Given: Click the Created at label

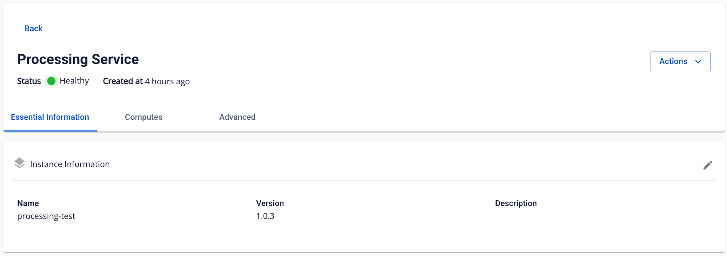Looking at the screenshot, I should [123, 81].
